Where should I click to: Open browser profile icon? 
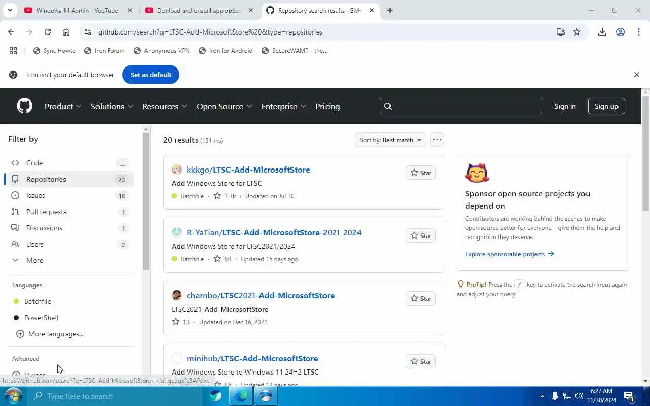pyautogui.click(x=621, y=32)
